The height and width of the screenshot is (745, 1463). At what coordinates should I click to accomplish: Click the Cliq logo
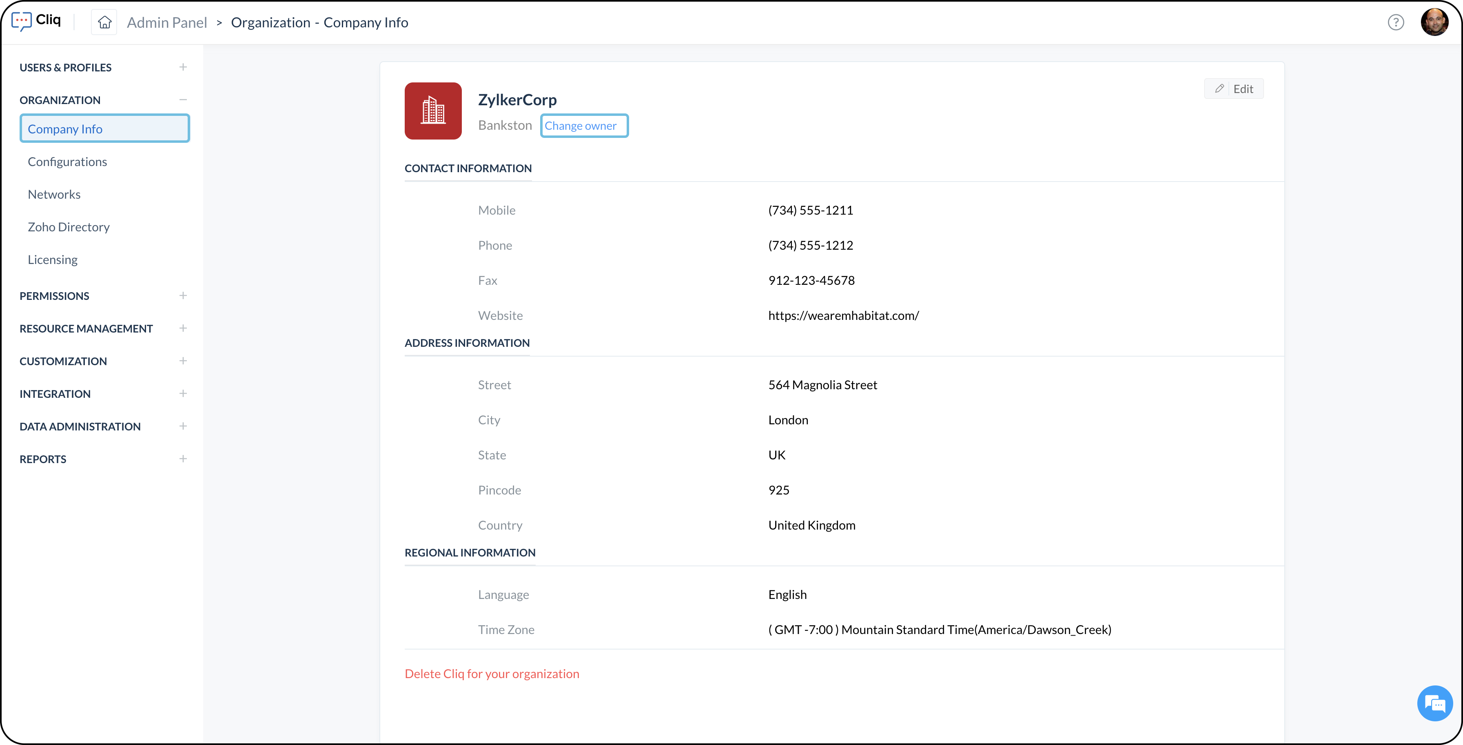tap(36, 20)
